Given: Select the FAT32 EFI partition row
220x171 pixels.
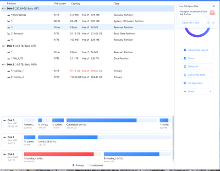Looking at the screenshot, I should [90, 21].
